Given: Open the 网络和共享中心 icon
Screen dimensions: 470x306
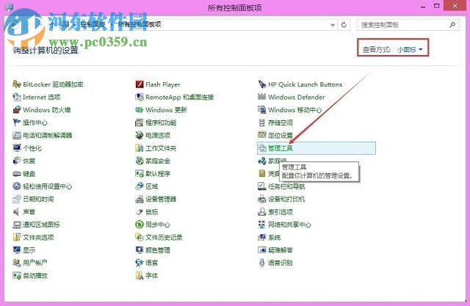Looking at the screenshot, I should click(x=262, y=225).
